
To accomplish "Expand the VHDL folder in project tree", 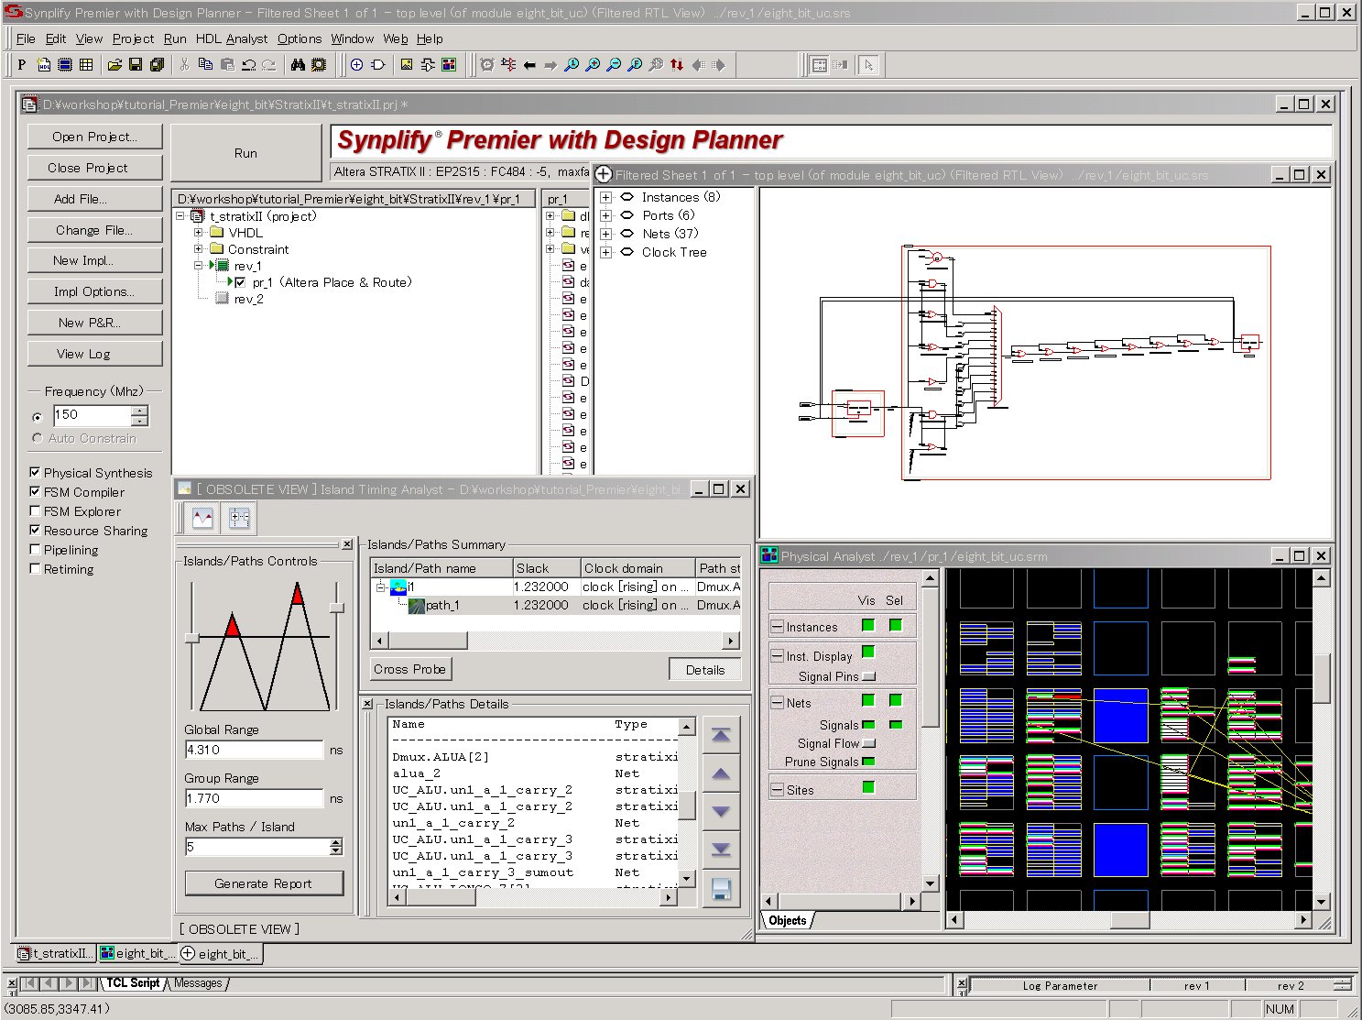I will pos(198,233).
